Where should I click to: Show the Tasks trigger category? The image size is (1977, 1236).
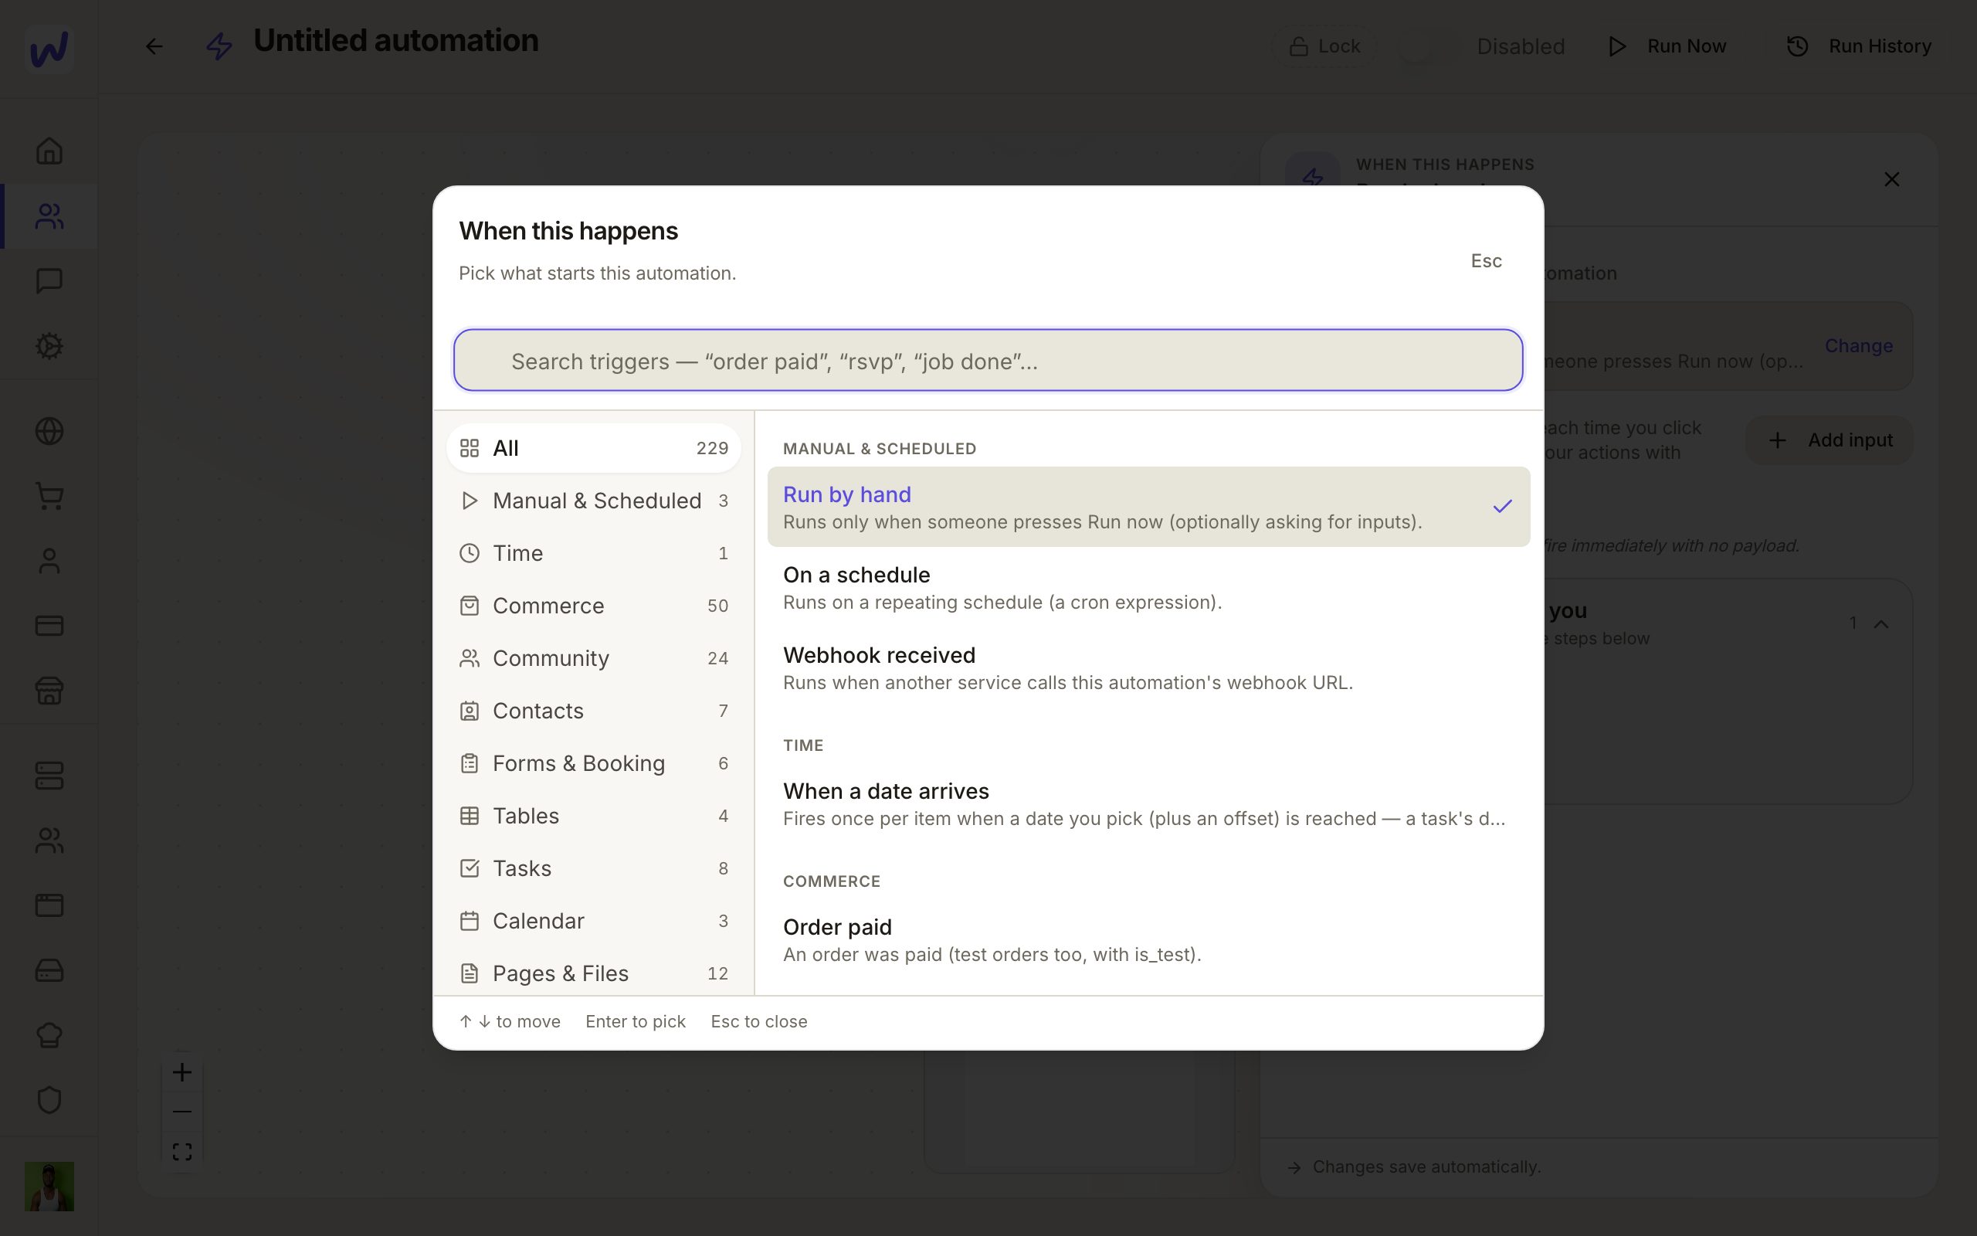pos(593,868)
